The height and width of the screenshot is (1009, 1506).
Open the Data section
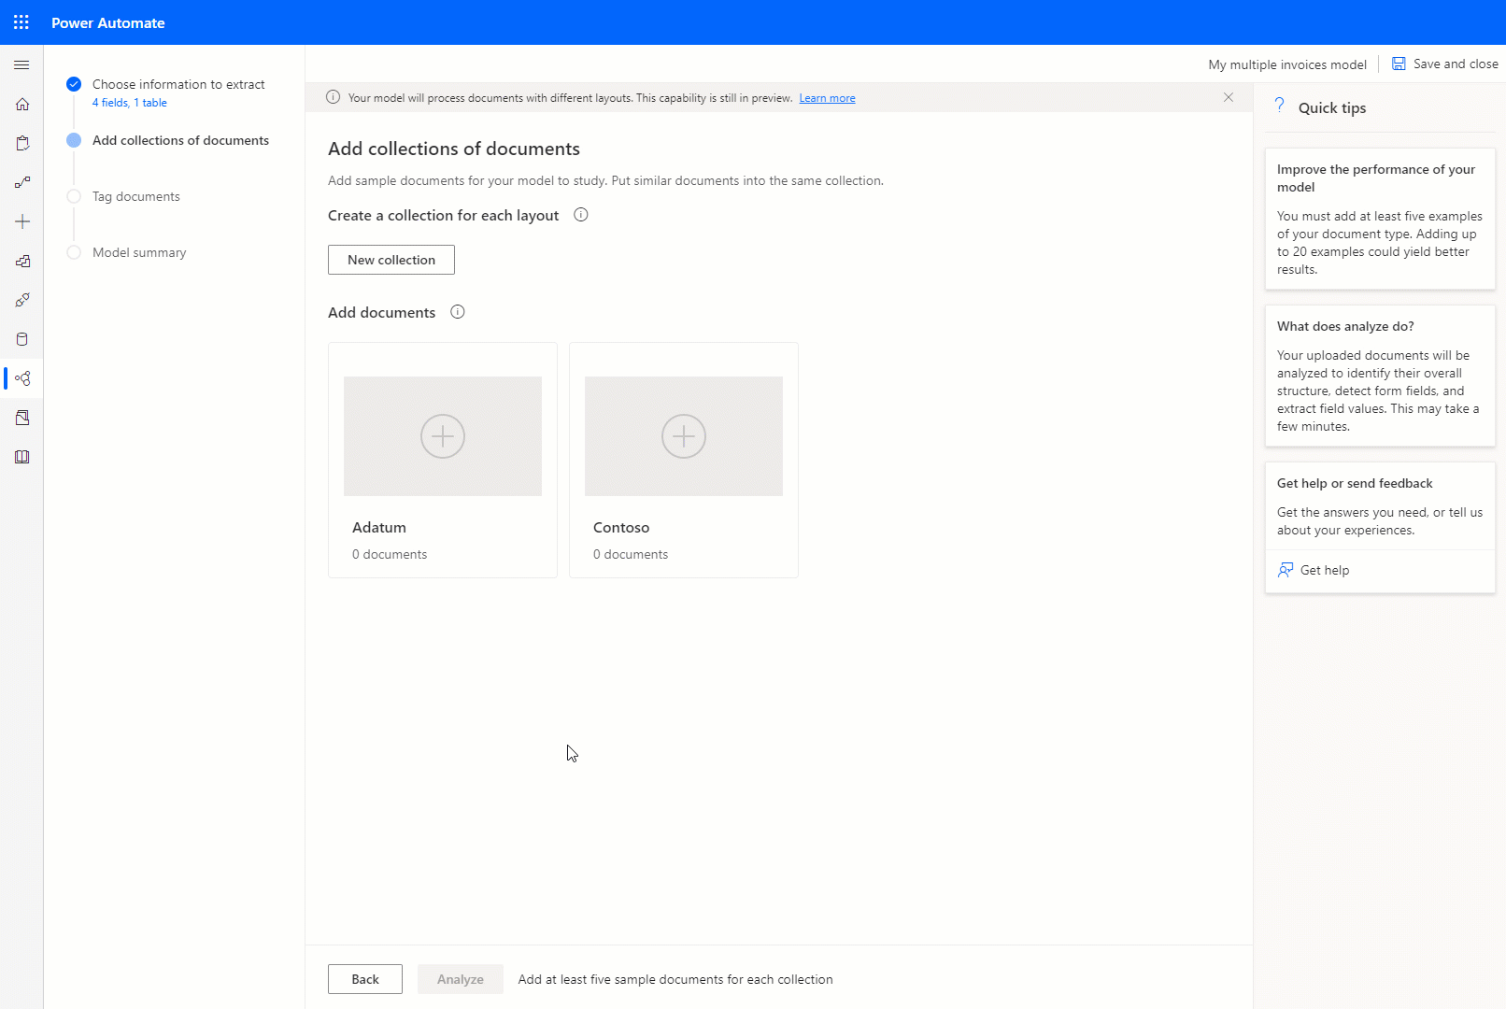(22, 339)
